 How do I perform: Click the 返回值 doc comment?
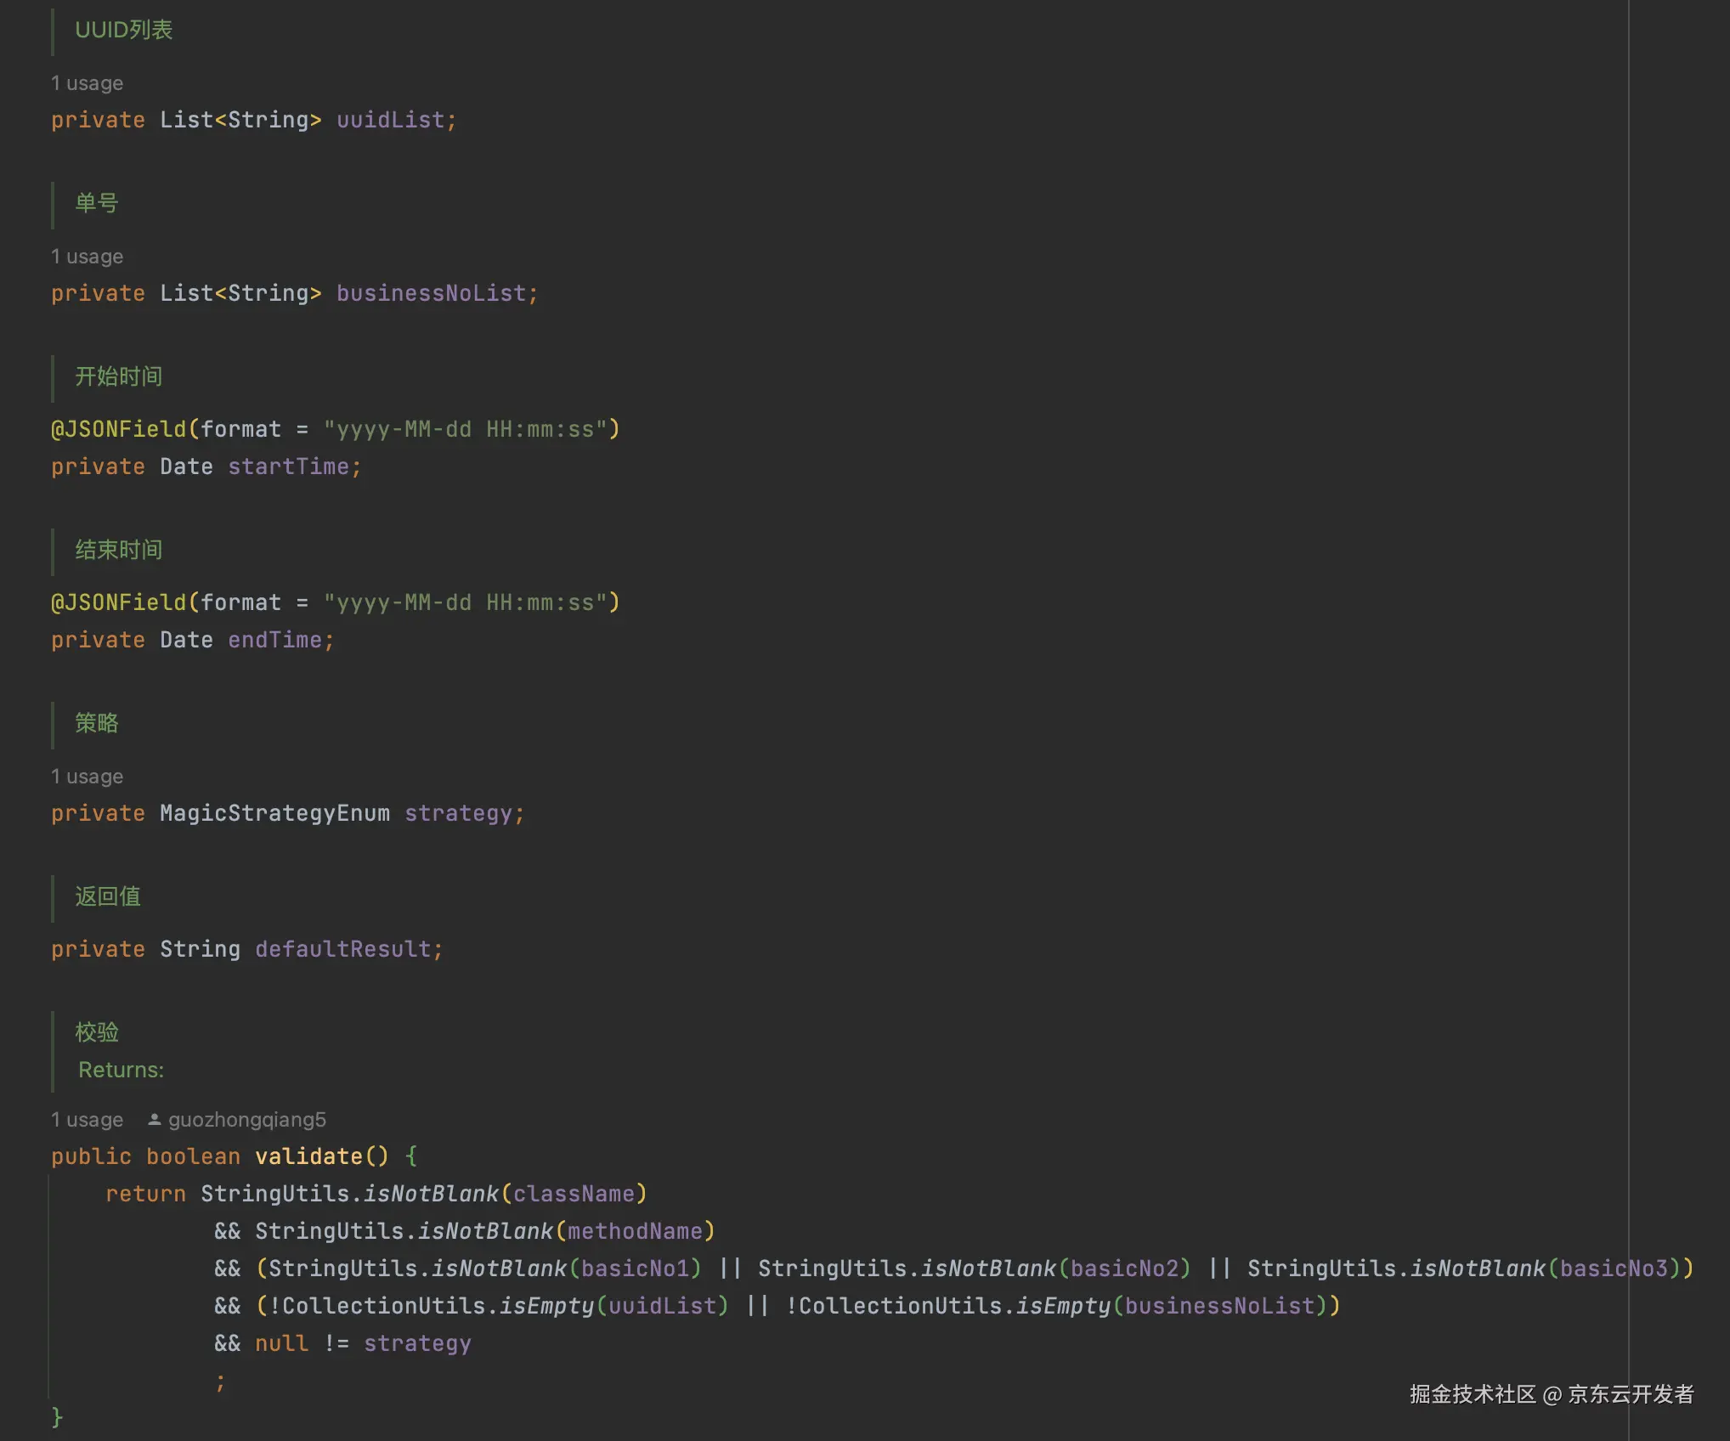tap(108, 896)
